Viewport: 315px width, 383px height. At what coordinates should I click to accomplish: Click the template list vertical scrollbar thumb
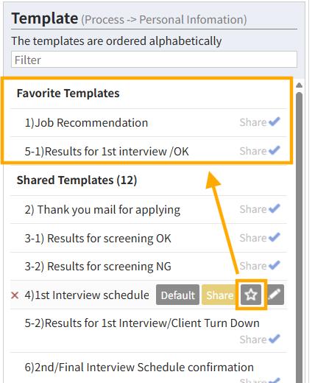coord(299,236)
